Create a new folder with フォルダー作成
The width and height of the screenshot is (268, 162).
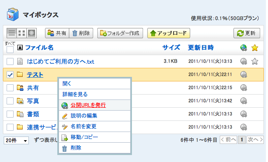(120, 33)
